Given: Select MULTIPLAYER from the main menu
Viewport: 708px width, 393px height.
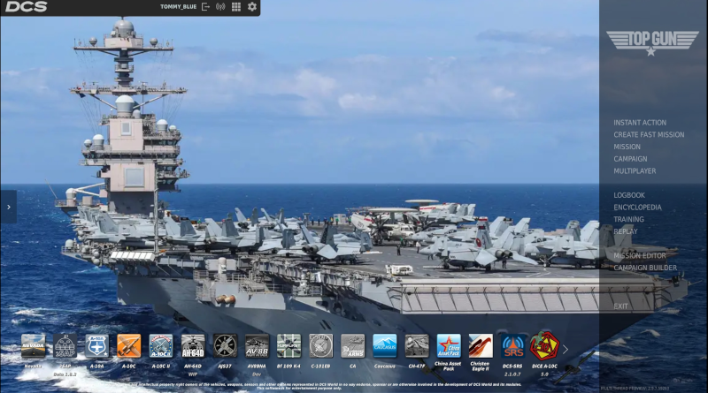Looking at the screenshot, I should (x=635, y=171).
